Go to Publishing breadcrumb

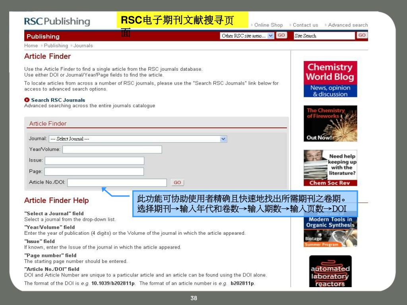point(56,46)
